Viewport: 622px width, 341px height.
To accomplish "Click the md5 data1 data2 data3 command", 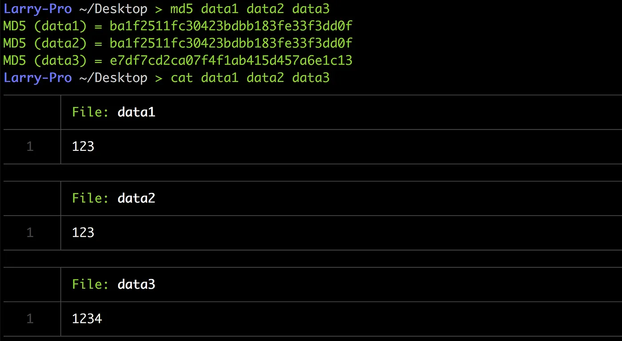I will 250,9.
